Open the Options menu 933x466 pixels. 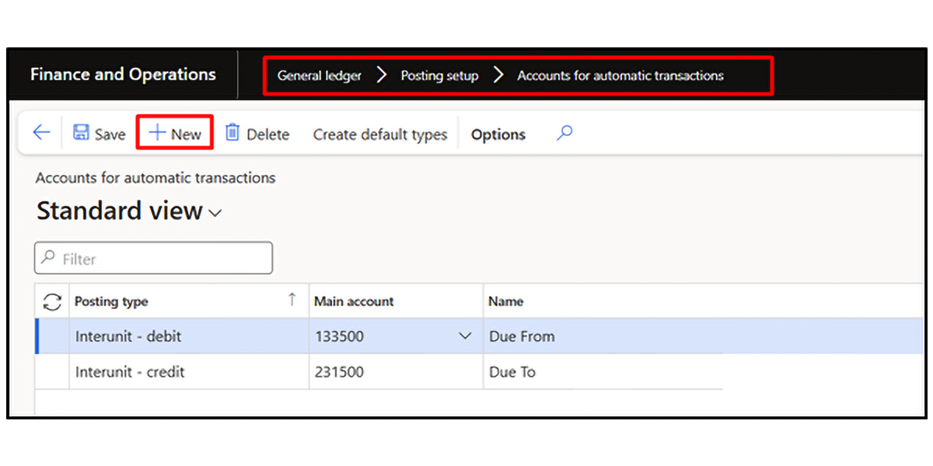point(498,134)
